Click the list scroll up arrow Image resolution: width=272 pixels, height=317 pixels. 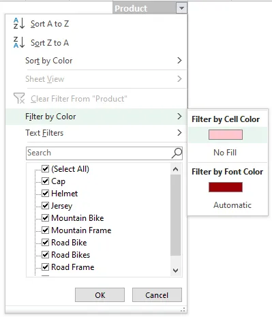pos(175,169)
